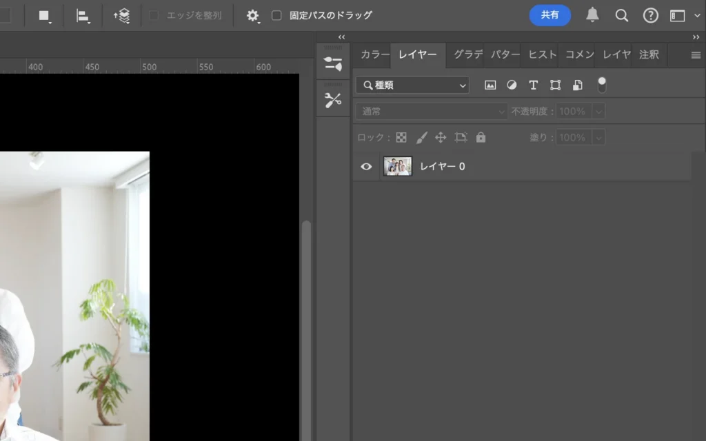Click the blue 共有 button

point(549,15)
